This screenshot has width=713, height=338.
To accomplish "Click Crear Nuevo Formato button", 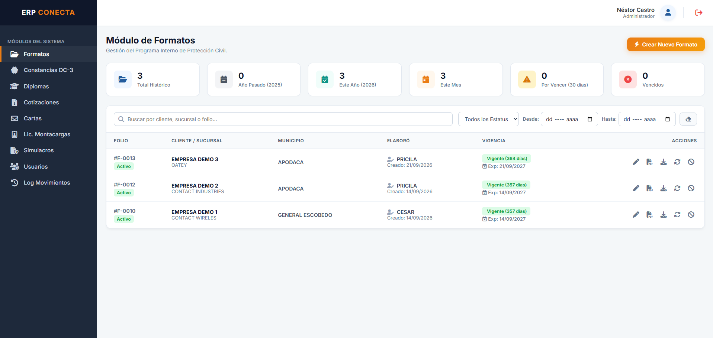I will click(x=666, y=45).
